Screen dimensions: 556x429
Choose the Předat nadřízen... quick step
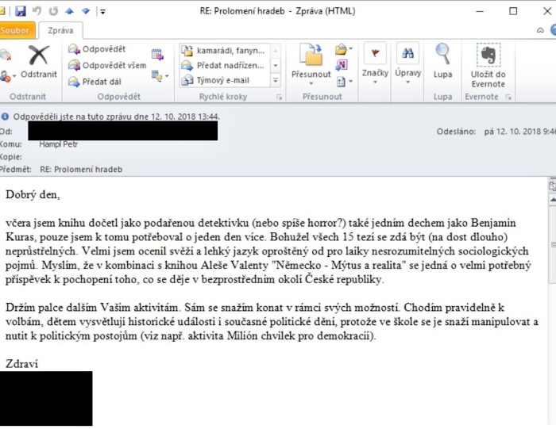point(223,65)
